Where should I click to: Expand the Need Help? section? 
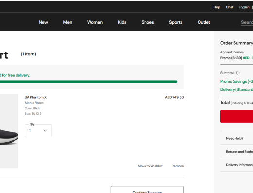pos(236,138)
